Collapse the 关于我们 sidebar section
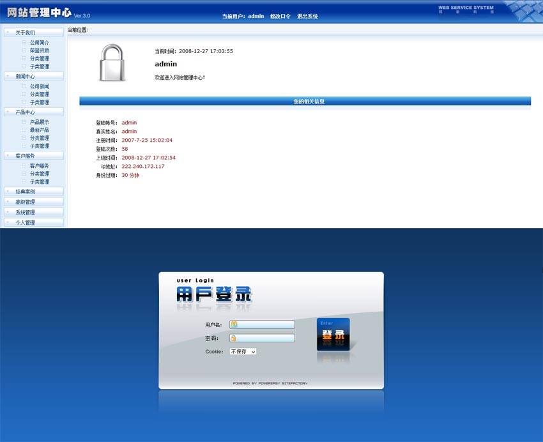The width and height of the screenshot is (543, 442). pyautogui.click(x=33, y=33)
